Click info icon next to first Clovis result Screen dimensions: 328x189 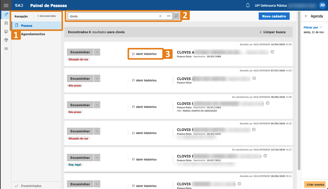(x=272, y=52)
